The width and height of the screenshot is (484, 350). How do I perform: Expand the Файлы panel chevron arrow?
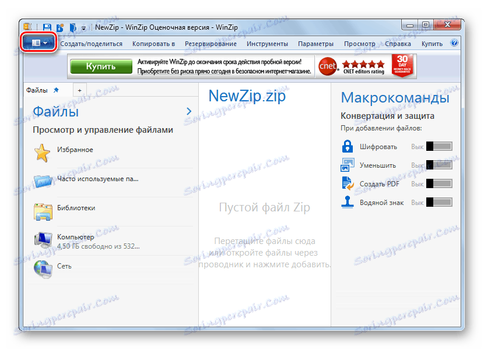[x=189, y=111]
